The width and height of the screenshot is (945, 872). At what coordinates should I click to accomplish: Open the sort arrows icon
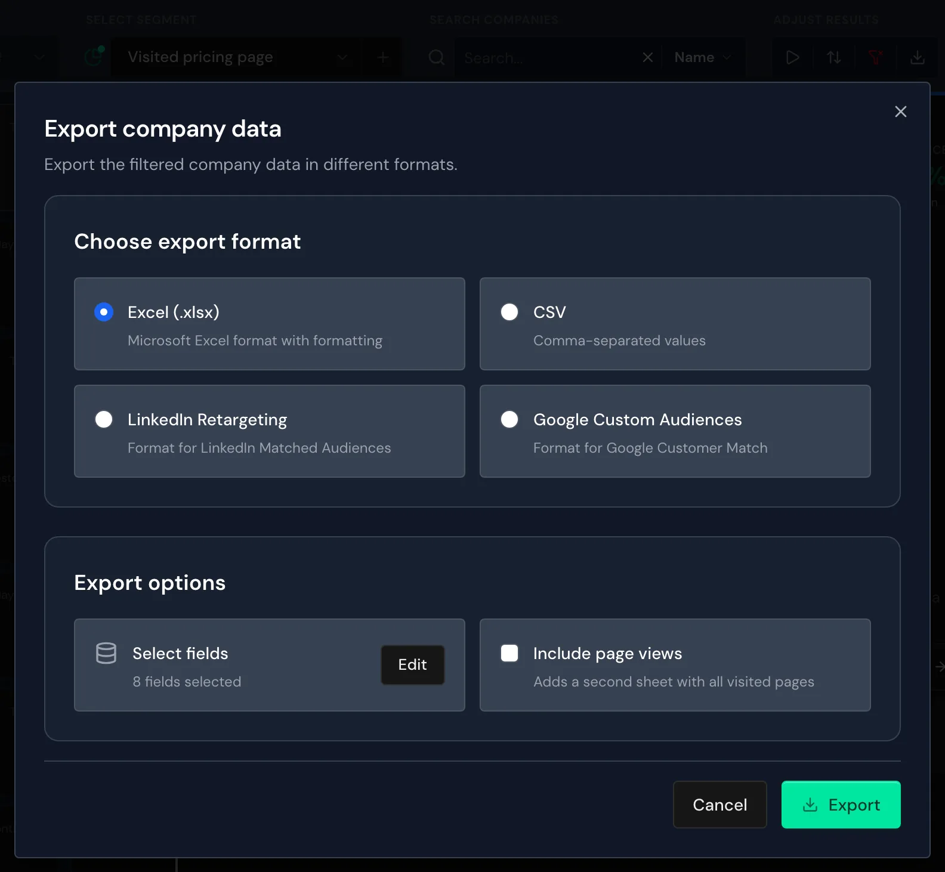pos(834,57)
